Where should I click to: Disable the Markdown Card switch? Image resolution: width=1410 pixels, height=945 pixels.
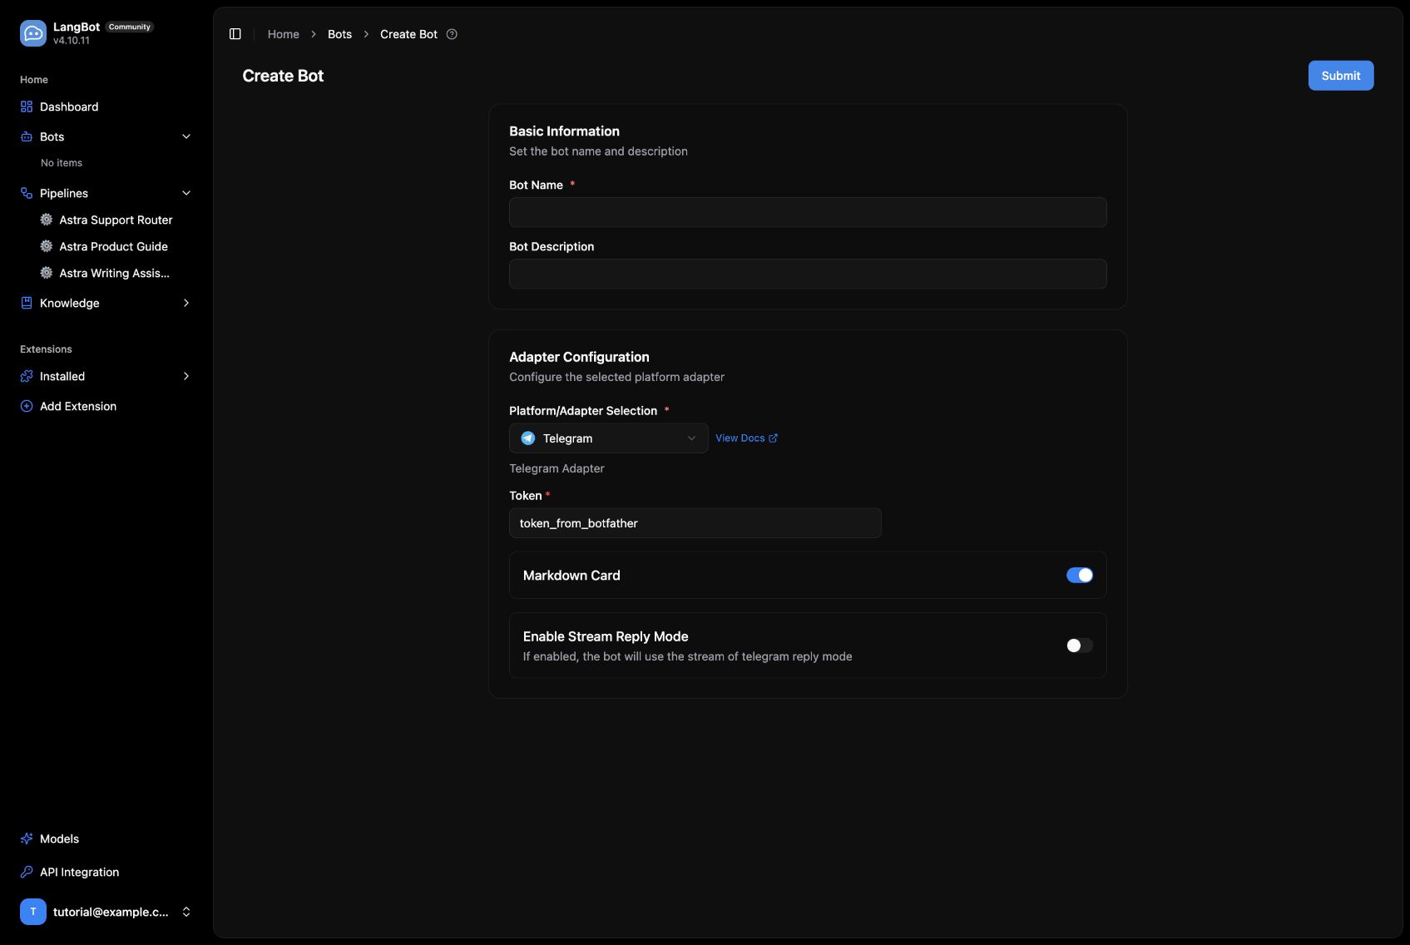pyautogui.click(x=1080, y=575)
